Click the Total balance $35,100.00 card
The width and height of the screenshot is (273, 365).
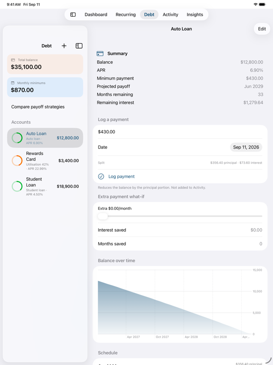tap(45, 64)
